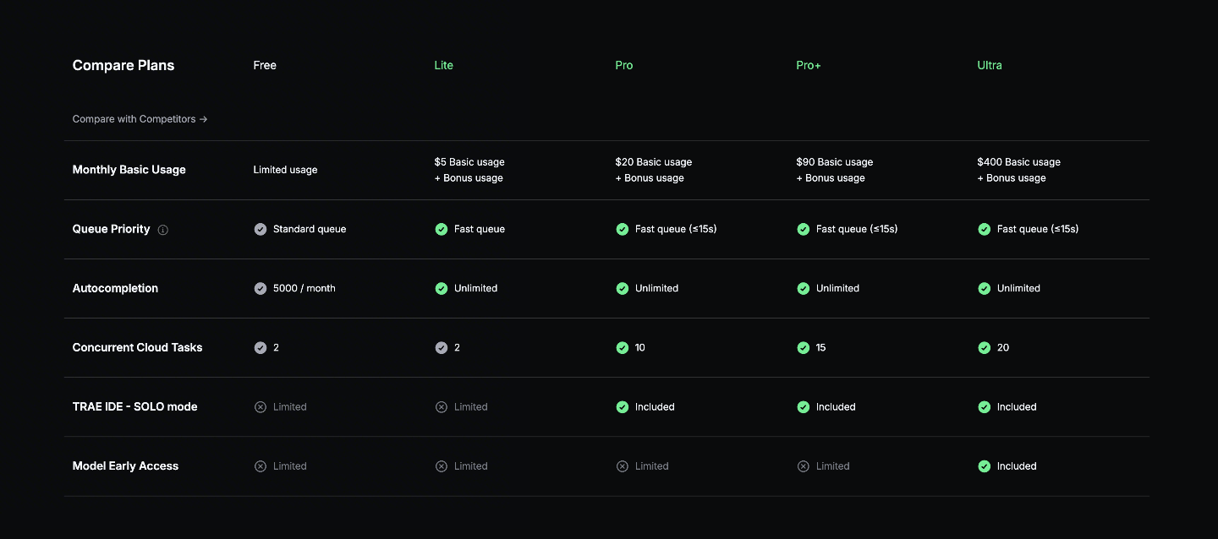Click X icon for Pro+ Model Early Access

[x=804, y=465]
